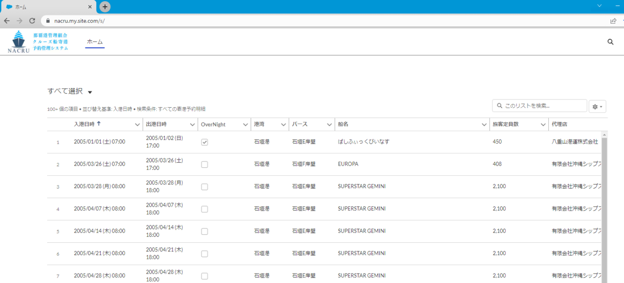Click arrival time 2005/01/01 (土) 07:00

99,142
